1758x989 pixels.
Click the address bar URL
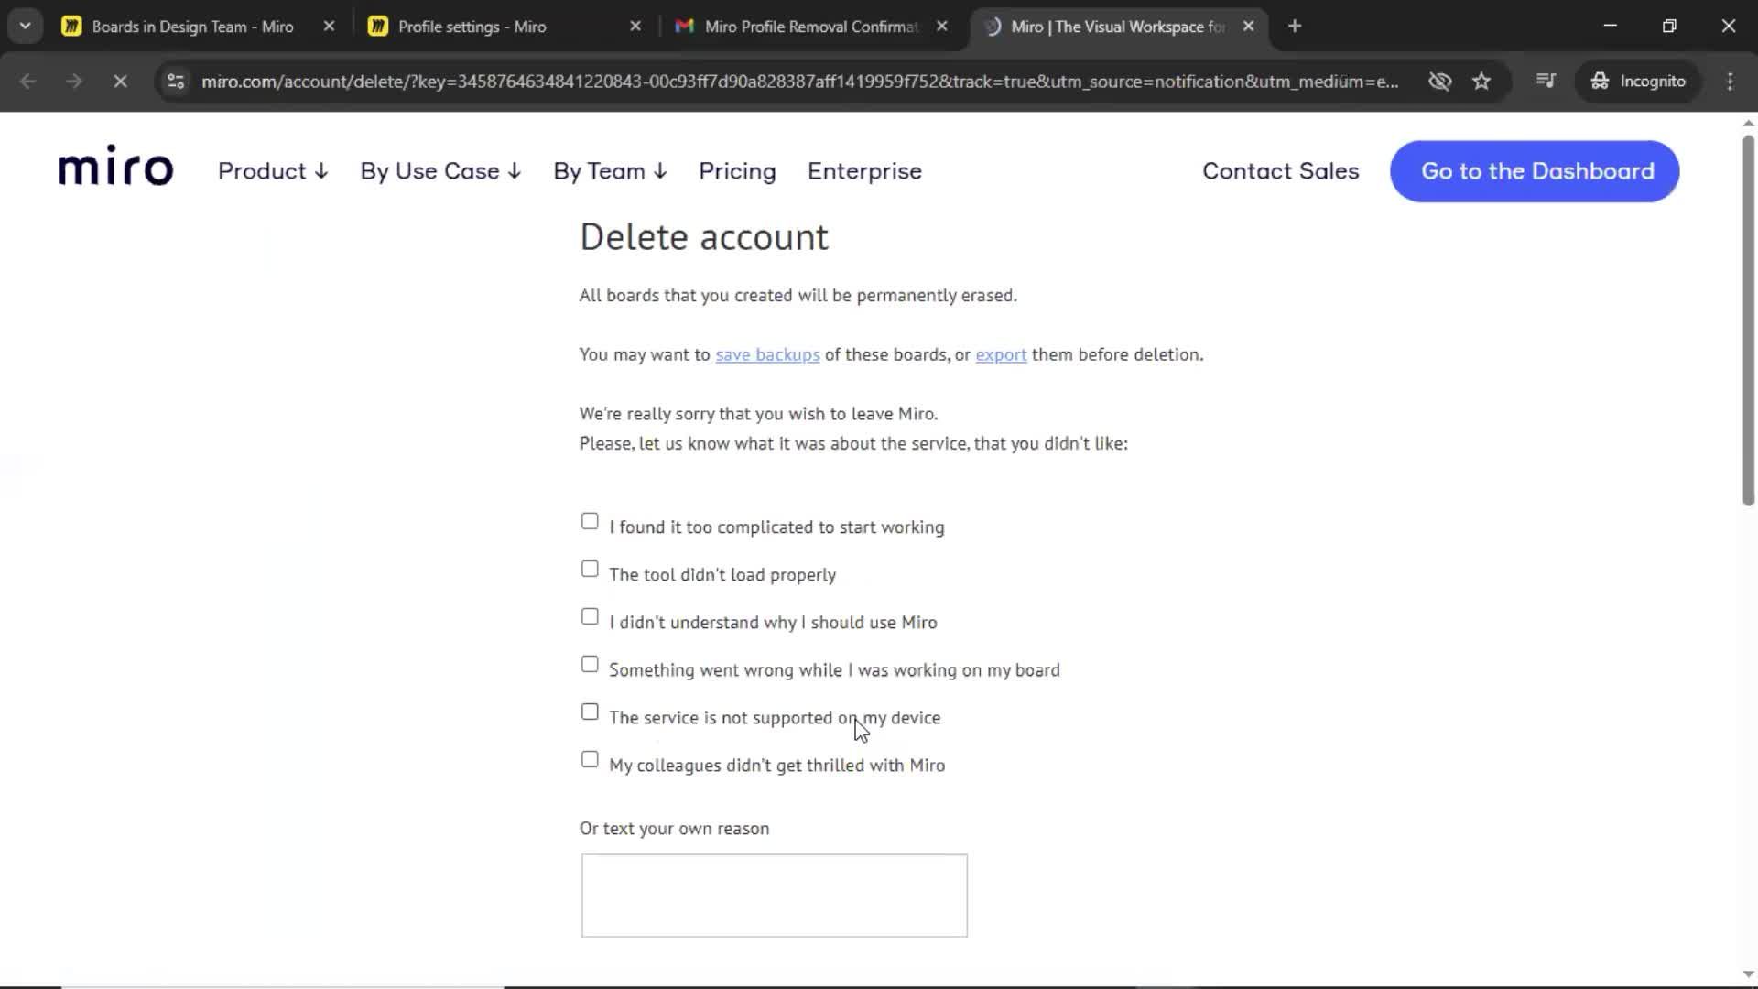click(x=799, y=82)
